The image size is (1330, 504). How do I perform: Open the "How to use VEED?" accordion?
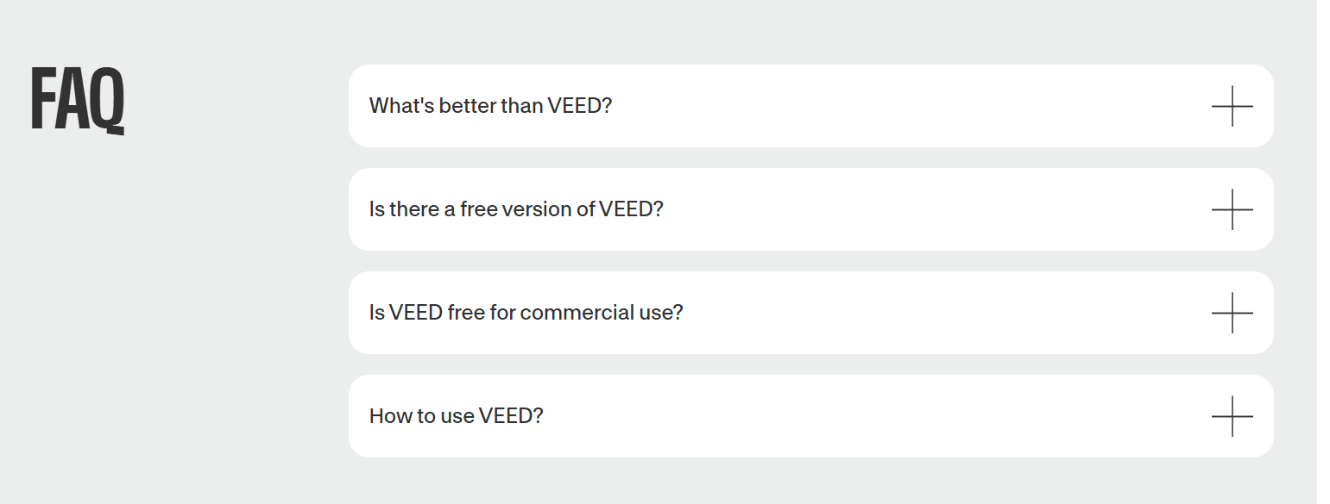click(811, 415)
